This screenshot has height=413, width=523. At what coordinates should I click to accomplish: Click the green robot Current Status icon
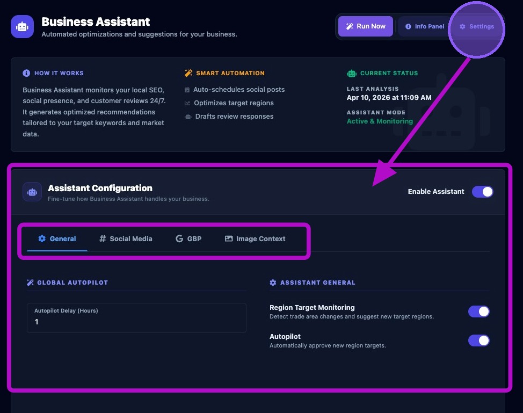pyautogui.click(x=352, y=73)
